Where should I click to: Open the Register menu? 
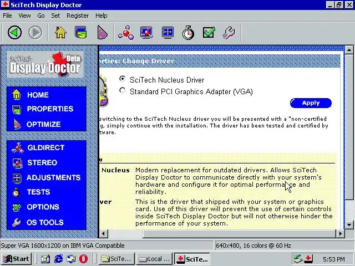tap(78, 16)
